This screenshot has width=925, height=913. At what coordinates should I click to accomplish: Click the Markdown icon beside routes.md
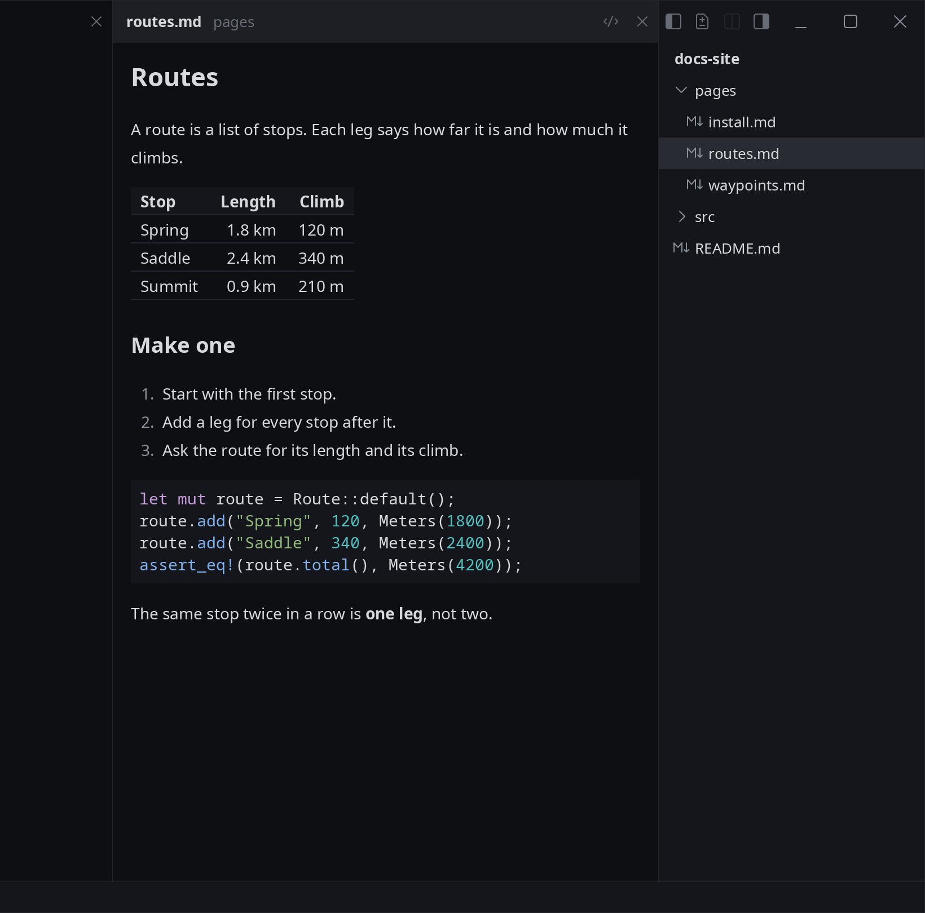[x=694, y=153]
